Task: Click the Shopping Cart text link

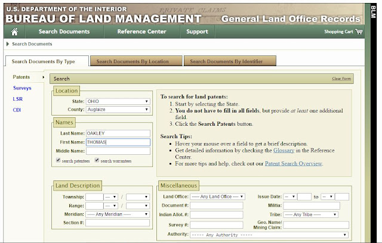Action: click(x=338, y=32)
